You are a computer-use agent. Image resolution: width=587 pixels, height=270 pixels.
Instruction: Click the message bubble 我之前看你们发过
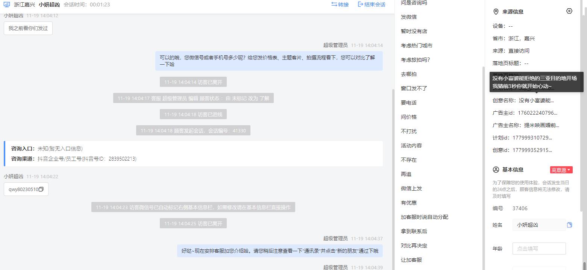pyautogui.click(x=28, y=28)
